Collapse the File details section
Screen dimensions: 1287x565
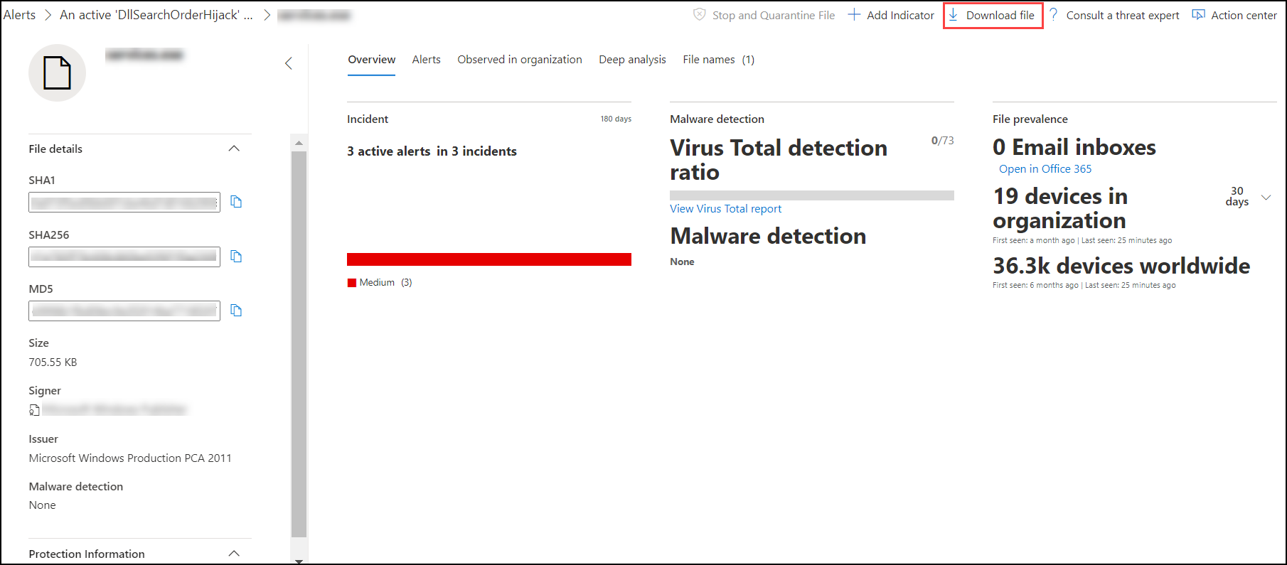click(234, 149)
